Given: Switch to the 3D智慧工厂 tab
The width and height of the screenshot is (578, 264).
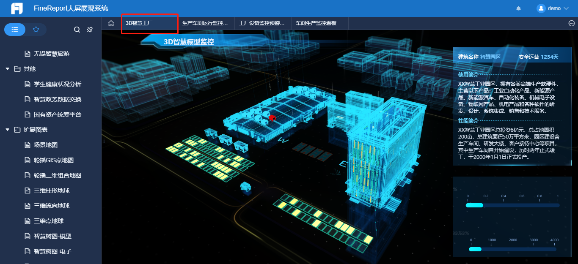Looking at the screenshot, I should coord(149,23).
